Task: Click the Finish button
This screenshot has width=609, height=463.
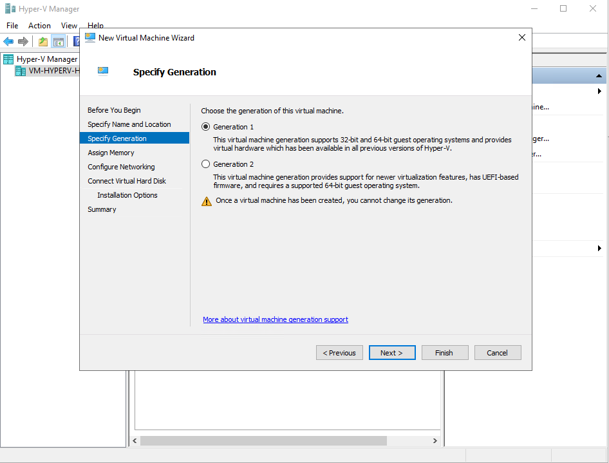Action: (x=445, y=353)
